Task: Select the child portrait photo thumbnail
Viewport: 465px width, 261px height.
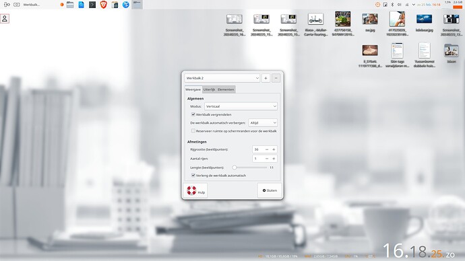Action: coord(397,19)
